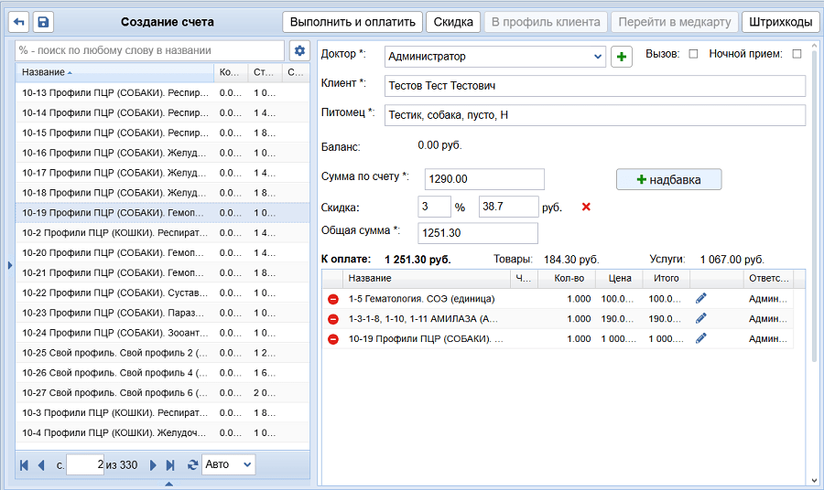Expand the collapsed left side panel

[x=9, y=265]
